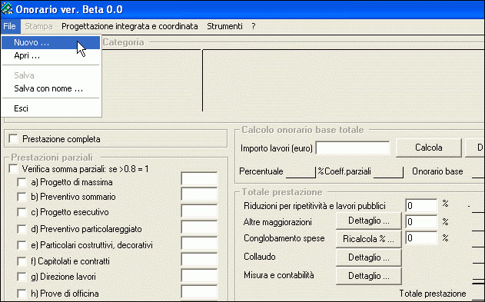
Task: Check b) Preventivo sommario
Action: [x=22, y=197]
